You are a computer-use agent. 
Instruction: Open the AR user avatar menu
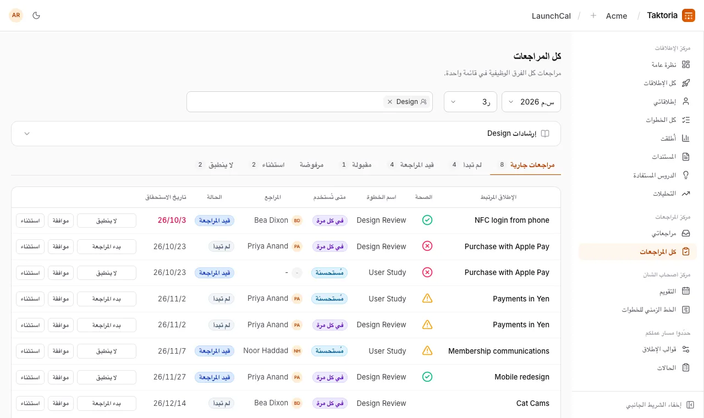click(16, 15)
